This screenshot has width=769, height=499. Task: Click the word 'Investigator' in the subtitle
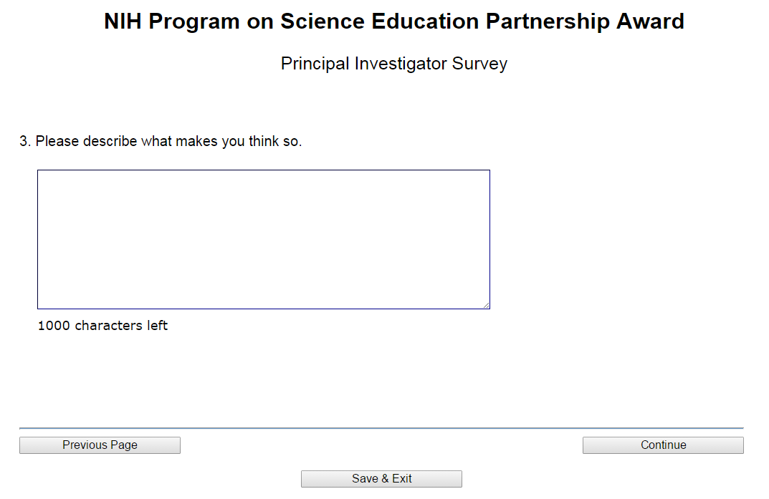(x=401, y=64)
